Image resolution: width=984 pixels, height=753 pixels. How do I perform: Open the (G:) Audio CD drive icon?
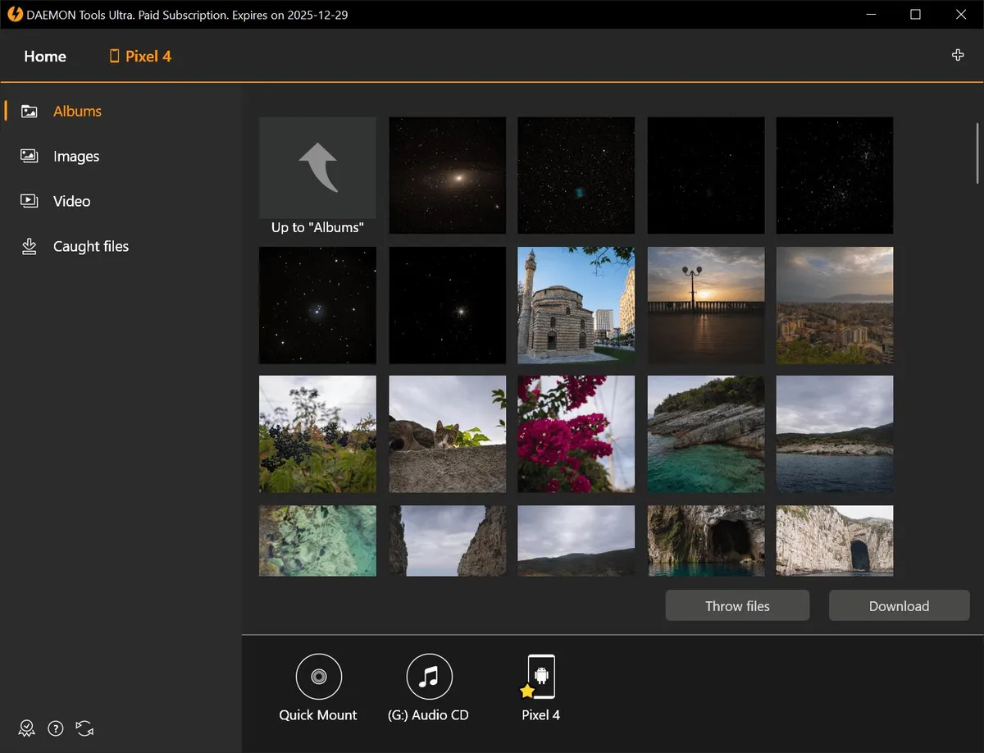pos(429,676)
